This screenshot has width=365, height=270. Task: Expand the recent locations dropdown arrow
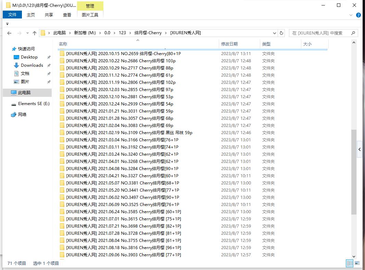pos(27,33)
